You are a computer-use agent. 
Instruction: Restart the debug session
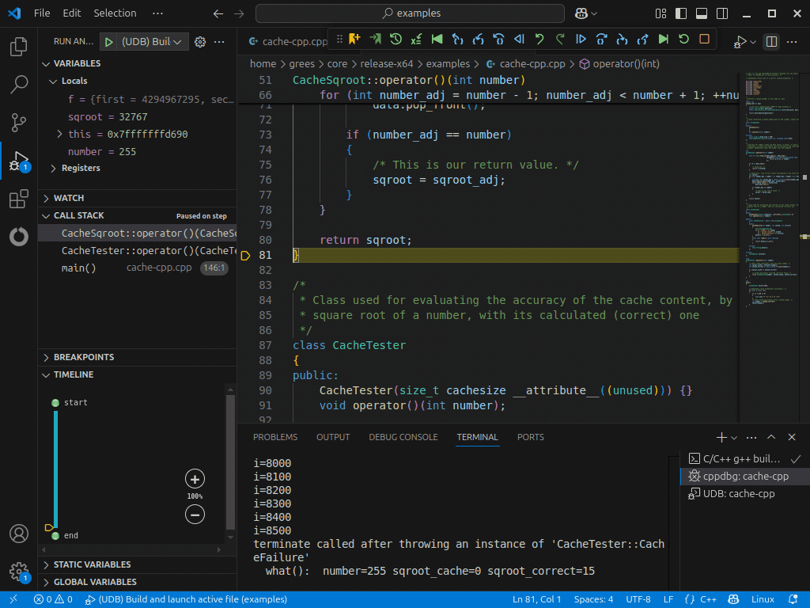coord(684,40)
